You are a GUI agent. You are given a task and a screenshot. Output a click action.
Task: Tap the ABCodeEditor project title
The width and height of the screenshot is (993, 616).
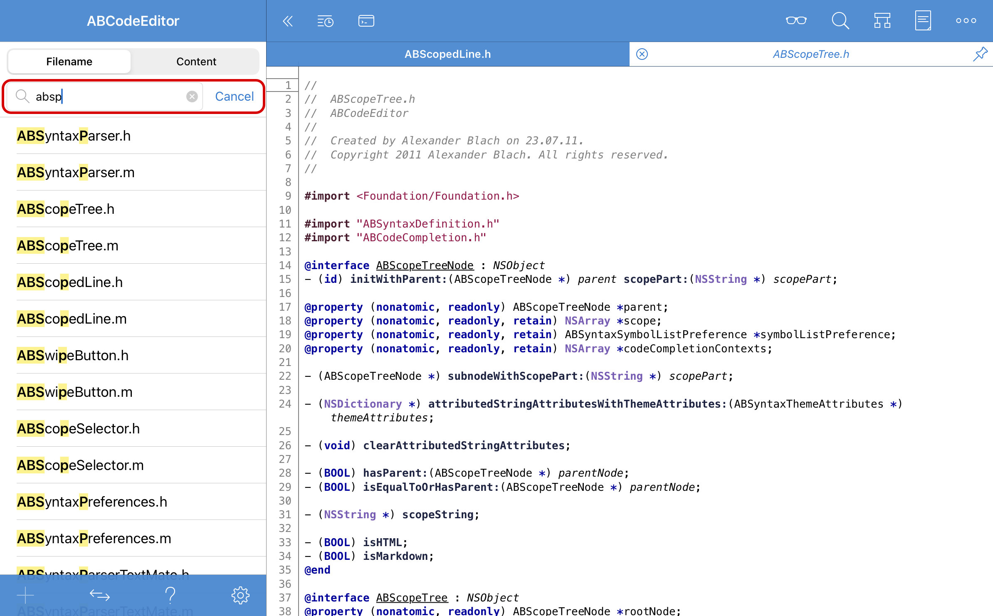pyautogui.click(x=133, y=21)
